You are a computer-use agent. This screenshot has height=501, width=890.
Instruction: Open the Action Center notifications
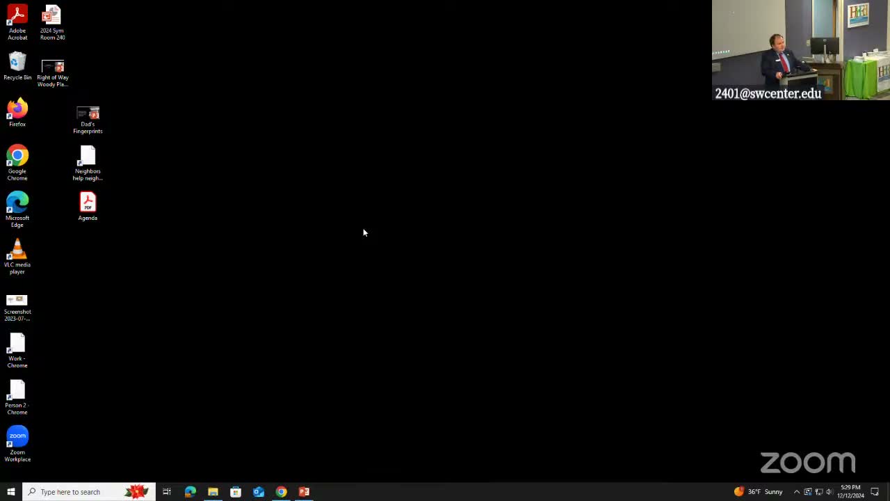[x=875, y=492]
